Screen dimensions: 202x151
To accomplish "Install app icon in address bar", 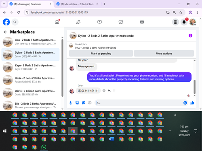I will [168, 12].
